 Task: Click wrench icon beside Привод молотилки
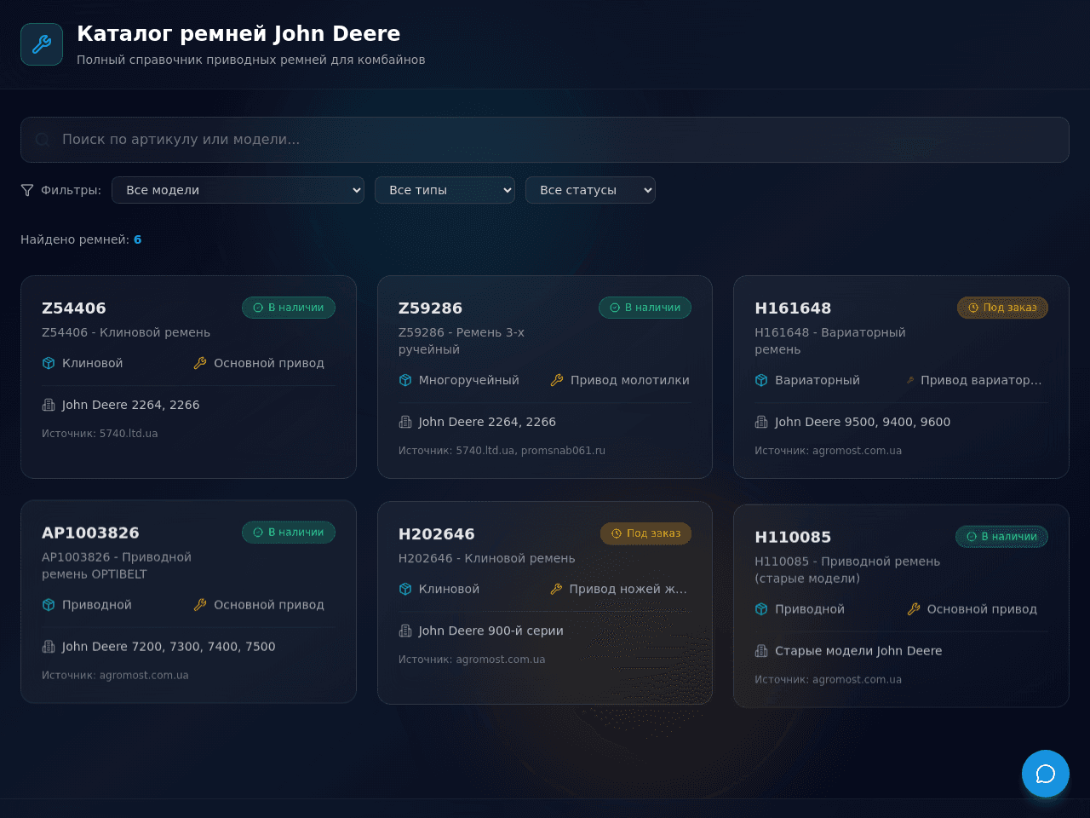(x=557, y=380)
